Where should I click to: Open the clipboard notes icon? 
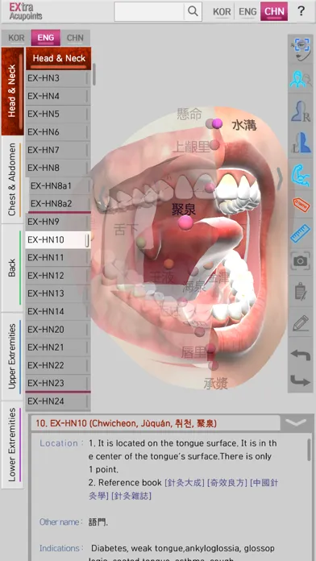coord(300,291)
